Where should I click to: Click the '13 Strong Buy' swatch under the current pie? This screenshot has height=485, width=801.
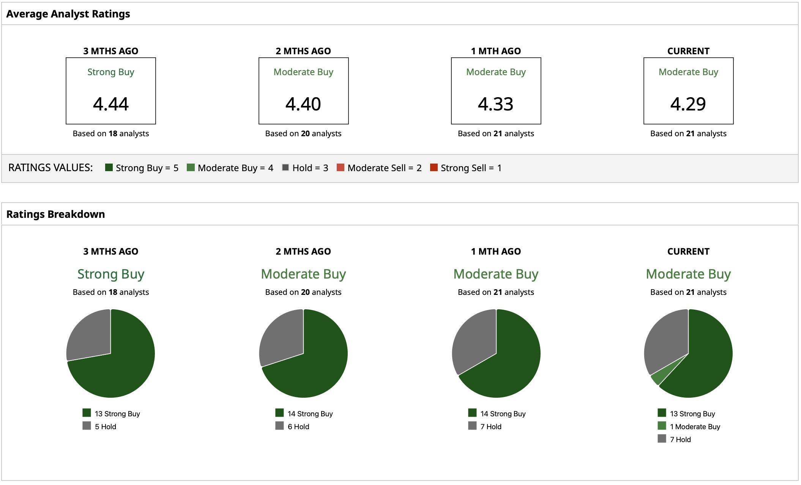(x=662, y=413)
